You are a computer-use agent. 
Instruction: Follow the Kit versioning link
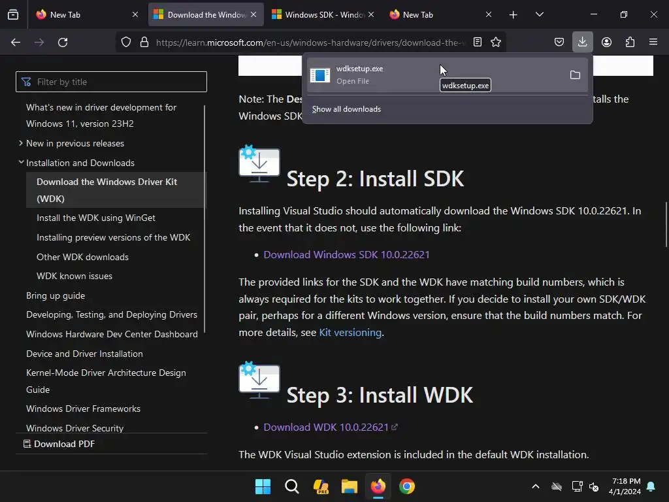350,333
